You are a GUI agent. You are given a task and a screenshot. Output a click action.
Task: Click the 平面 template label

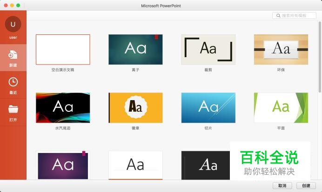pos(281,128)
